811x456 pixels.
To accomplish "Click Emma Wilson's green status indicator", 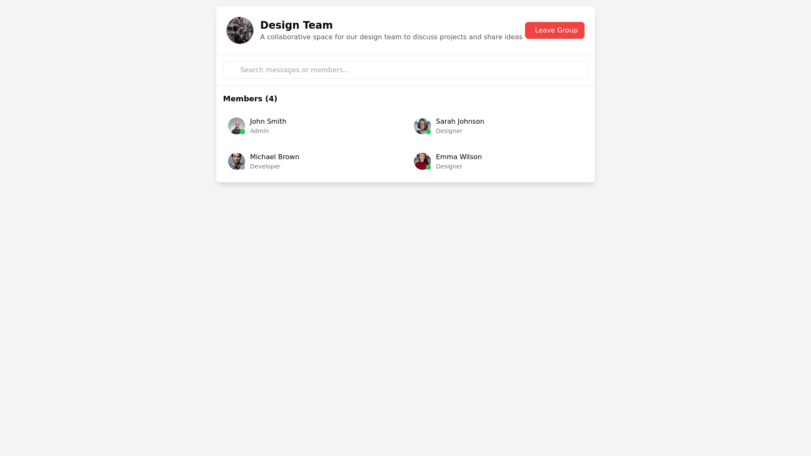I will [428, 167].
